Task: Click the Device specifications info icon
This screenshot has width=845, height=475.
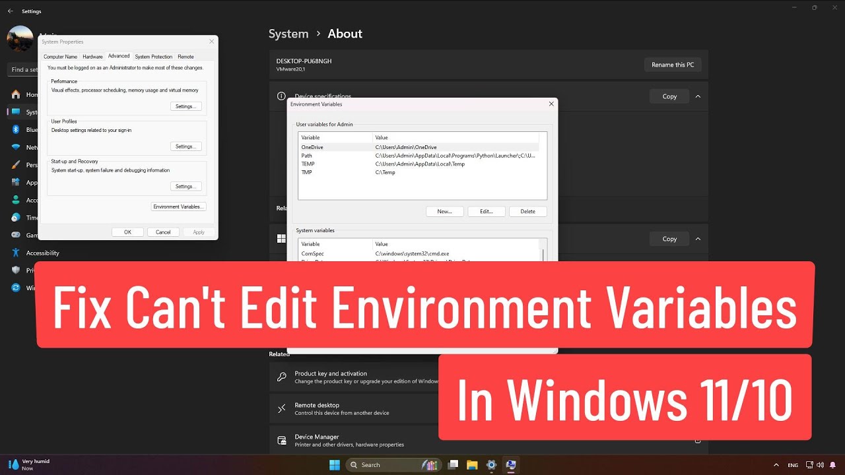Action: [282, 96]
